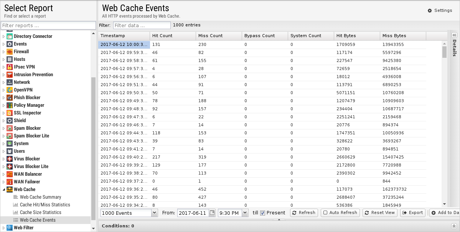
Task: Click the Spam Blocker Lite icon
Action: click(10, 136)
